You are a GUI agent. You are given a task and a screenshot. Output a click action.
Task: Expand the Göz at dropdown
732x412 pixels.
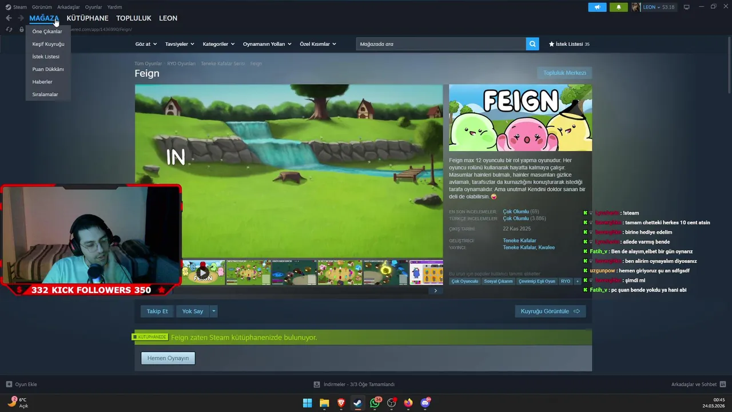coord(145,44)
